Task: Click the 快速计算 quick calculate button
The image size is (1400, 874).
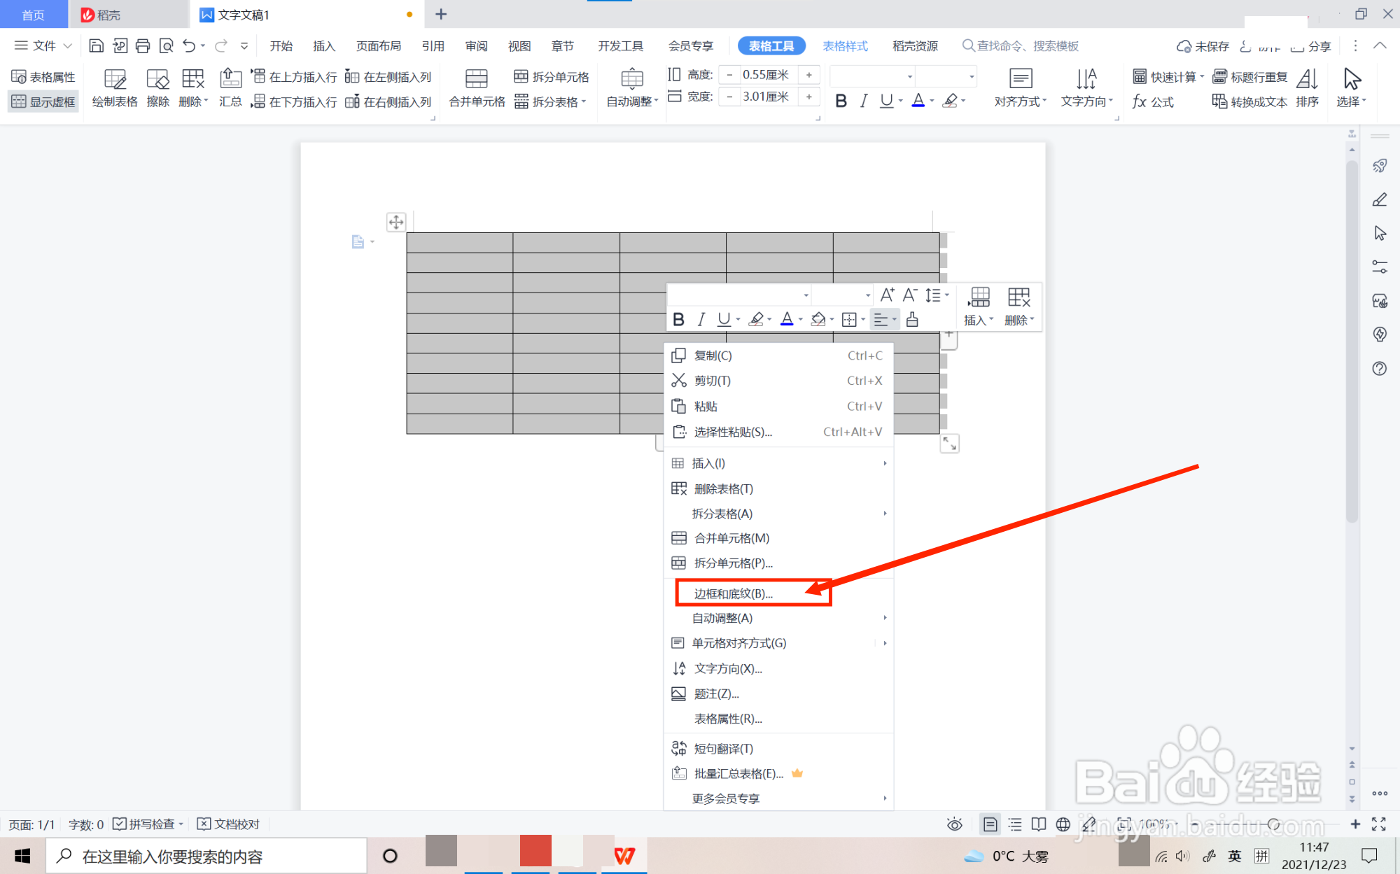Action: [x=1168, y=77]
